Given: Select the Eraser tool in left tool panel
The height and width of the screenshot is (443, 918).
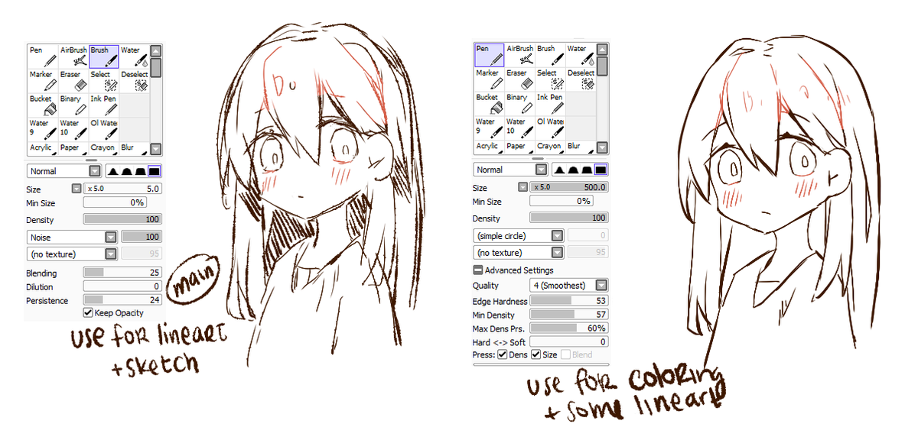Looking at the screenshot, I should (x=73, y=80).
